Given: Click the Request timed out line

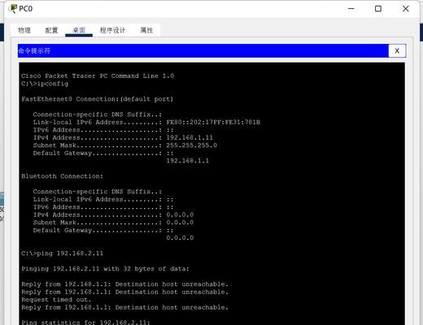Looking at the screenshot, I should click(x=56, y=300).
